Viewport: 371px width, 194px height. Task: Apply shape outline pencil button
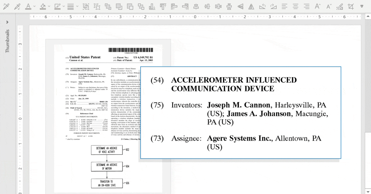58,6
